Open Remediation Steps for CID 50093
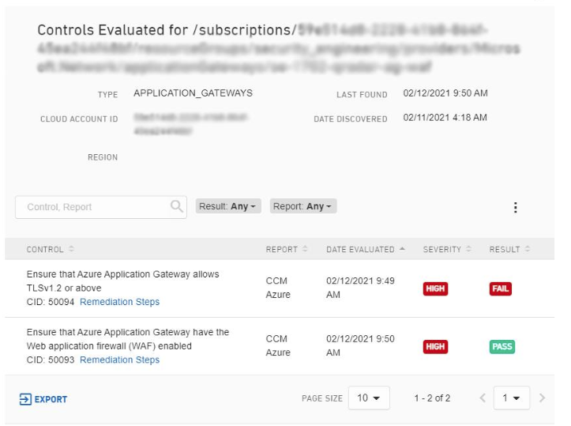 point(119,360)
